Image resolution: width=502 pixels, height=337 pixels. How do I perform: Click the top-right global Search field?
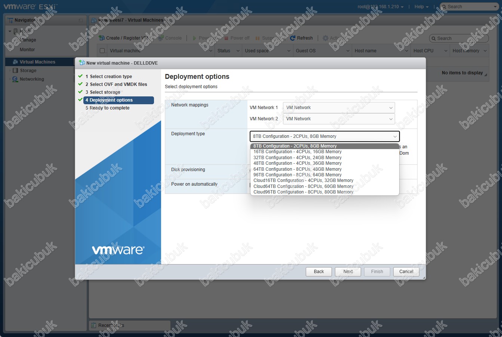[x=469, y=7]
